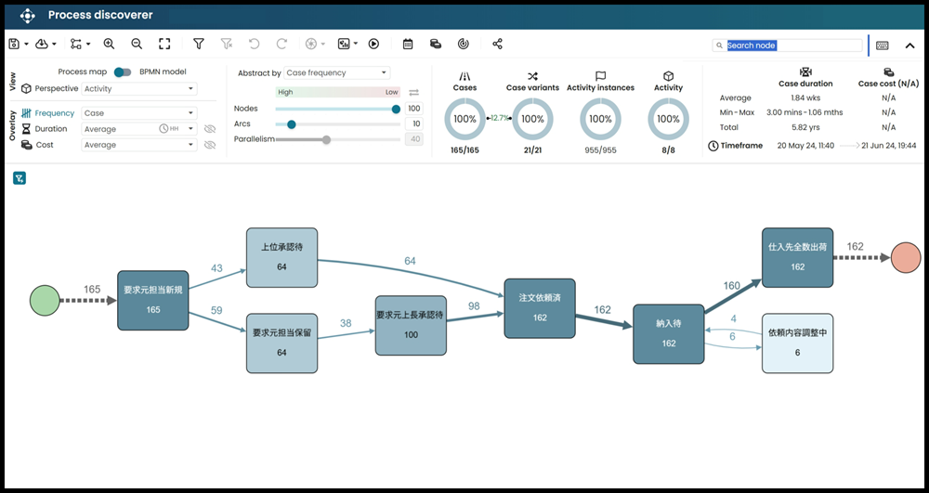Open the Abstract by Case frequency dropdown
This screenshot has width=929, height=493.
(336, 72)
